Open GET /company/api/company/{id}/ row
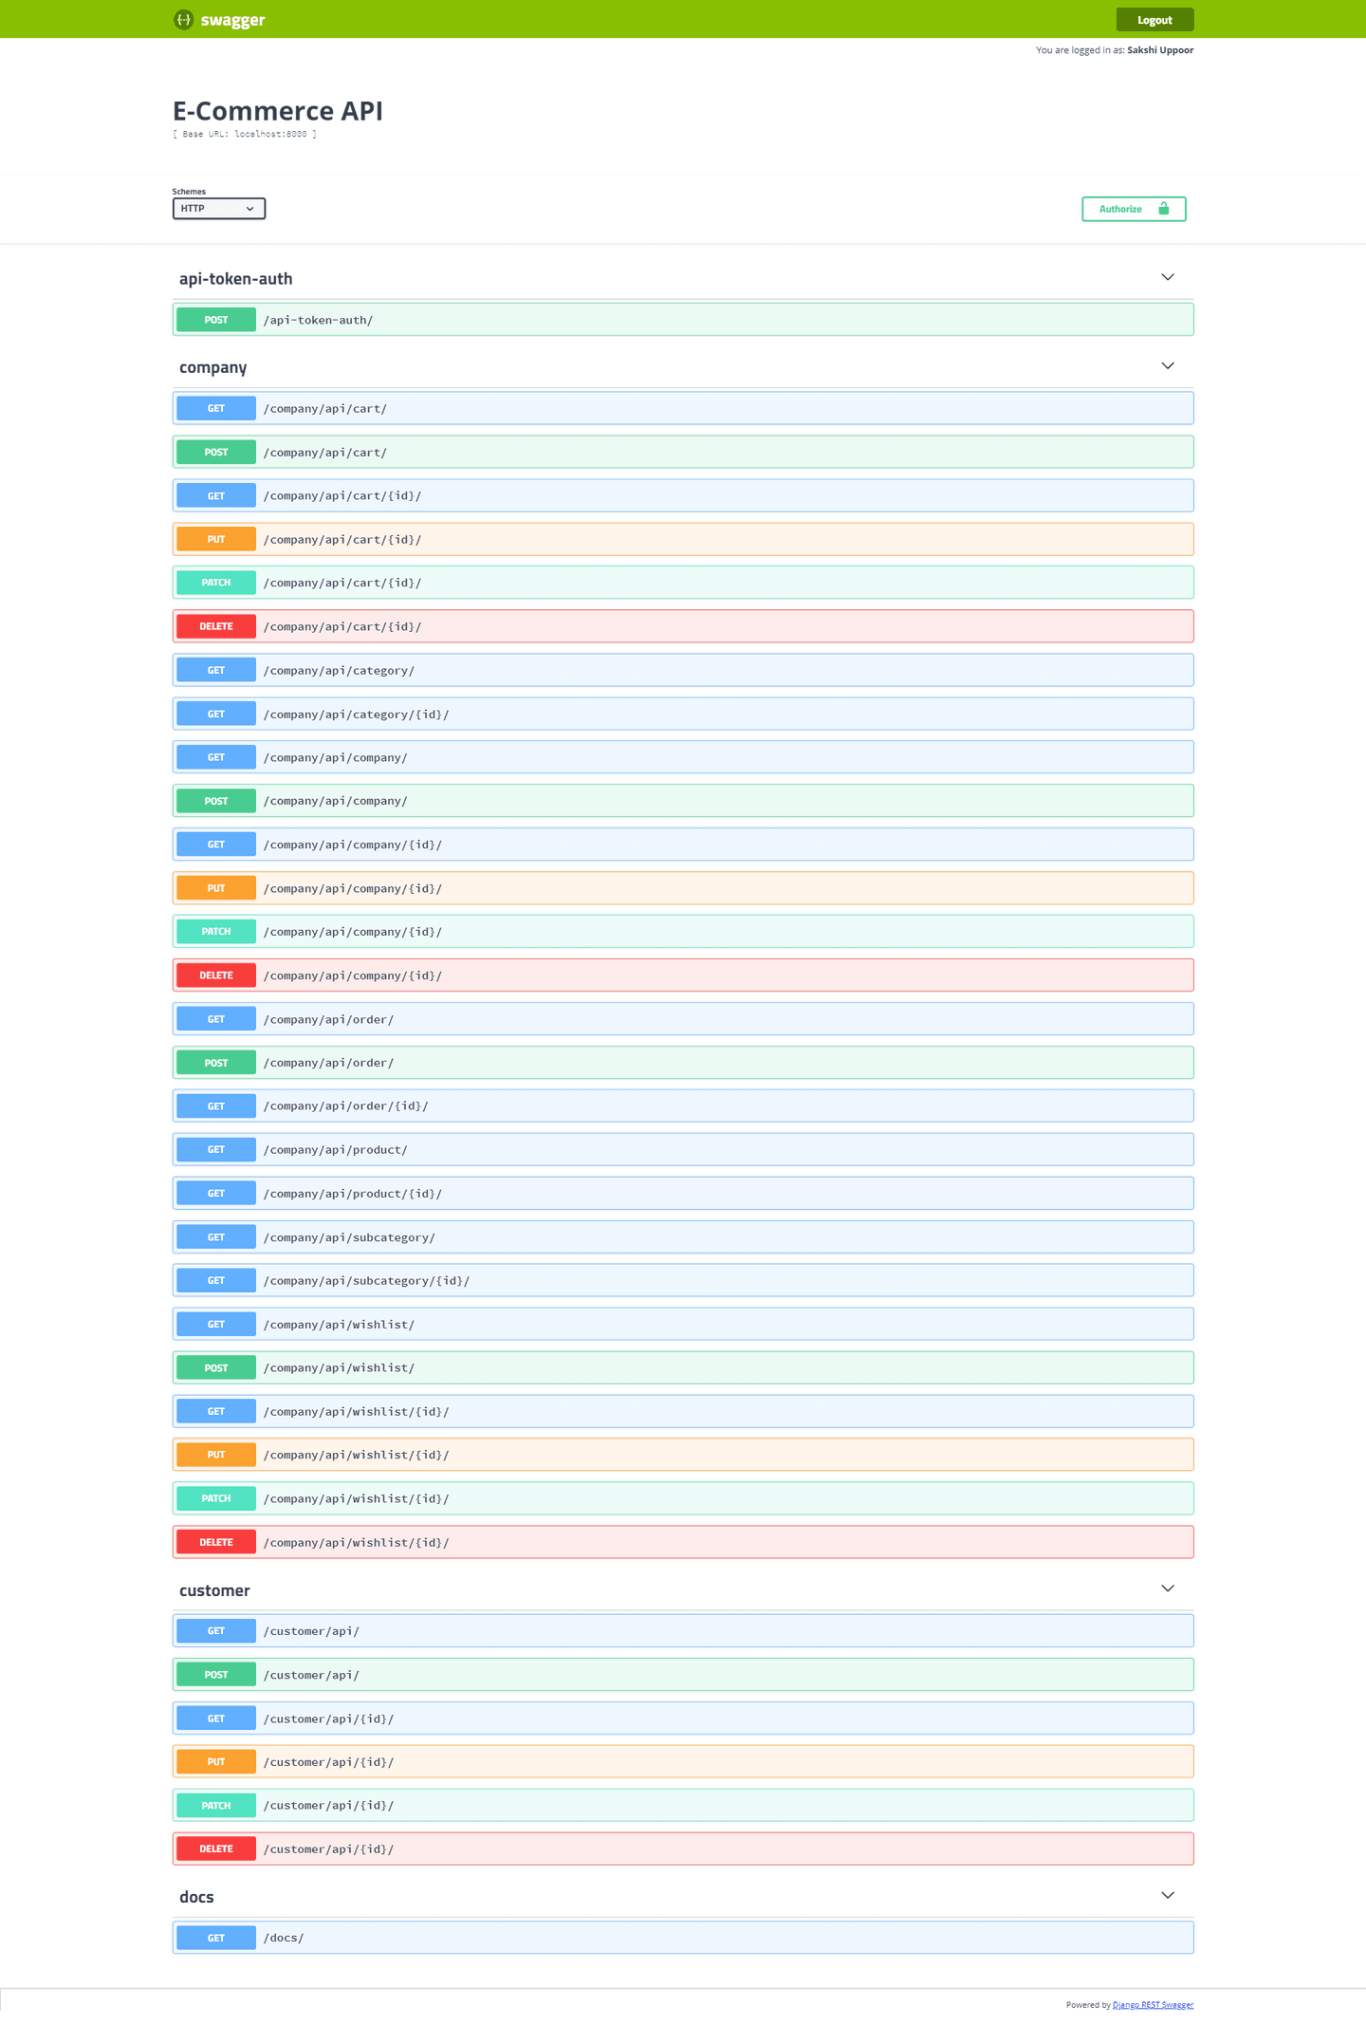The image size is (1366, 2025). [683, 845]
